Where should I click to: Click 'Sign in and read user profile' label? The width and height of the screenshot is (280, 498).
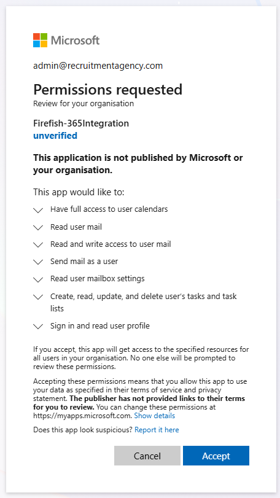pos(99,326)
